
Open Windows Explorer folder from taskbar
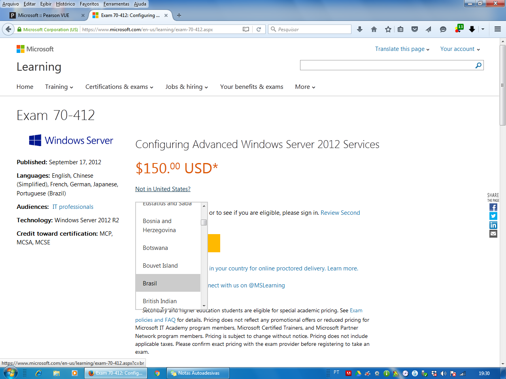[57, 373]
